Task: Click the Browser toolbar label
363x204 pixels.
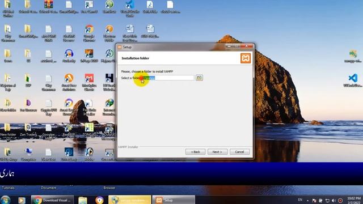Action: (x=109, y=188)
